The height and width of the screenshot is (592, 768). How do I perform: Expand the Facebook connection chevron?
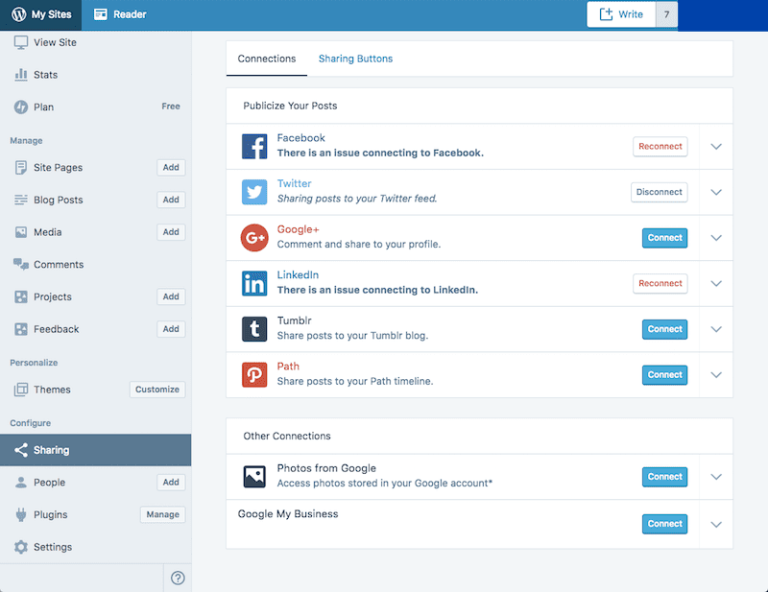click(x=716, y=147)
